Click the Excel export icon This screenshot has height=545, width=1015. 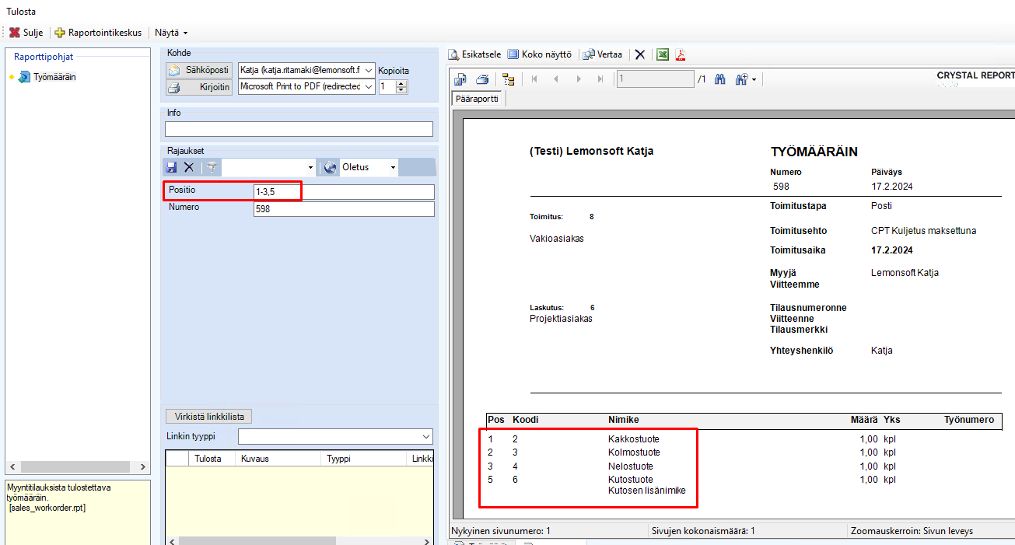tap(663, 54)
